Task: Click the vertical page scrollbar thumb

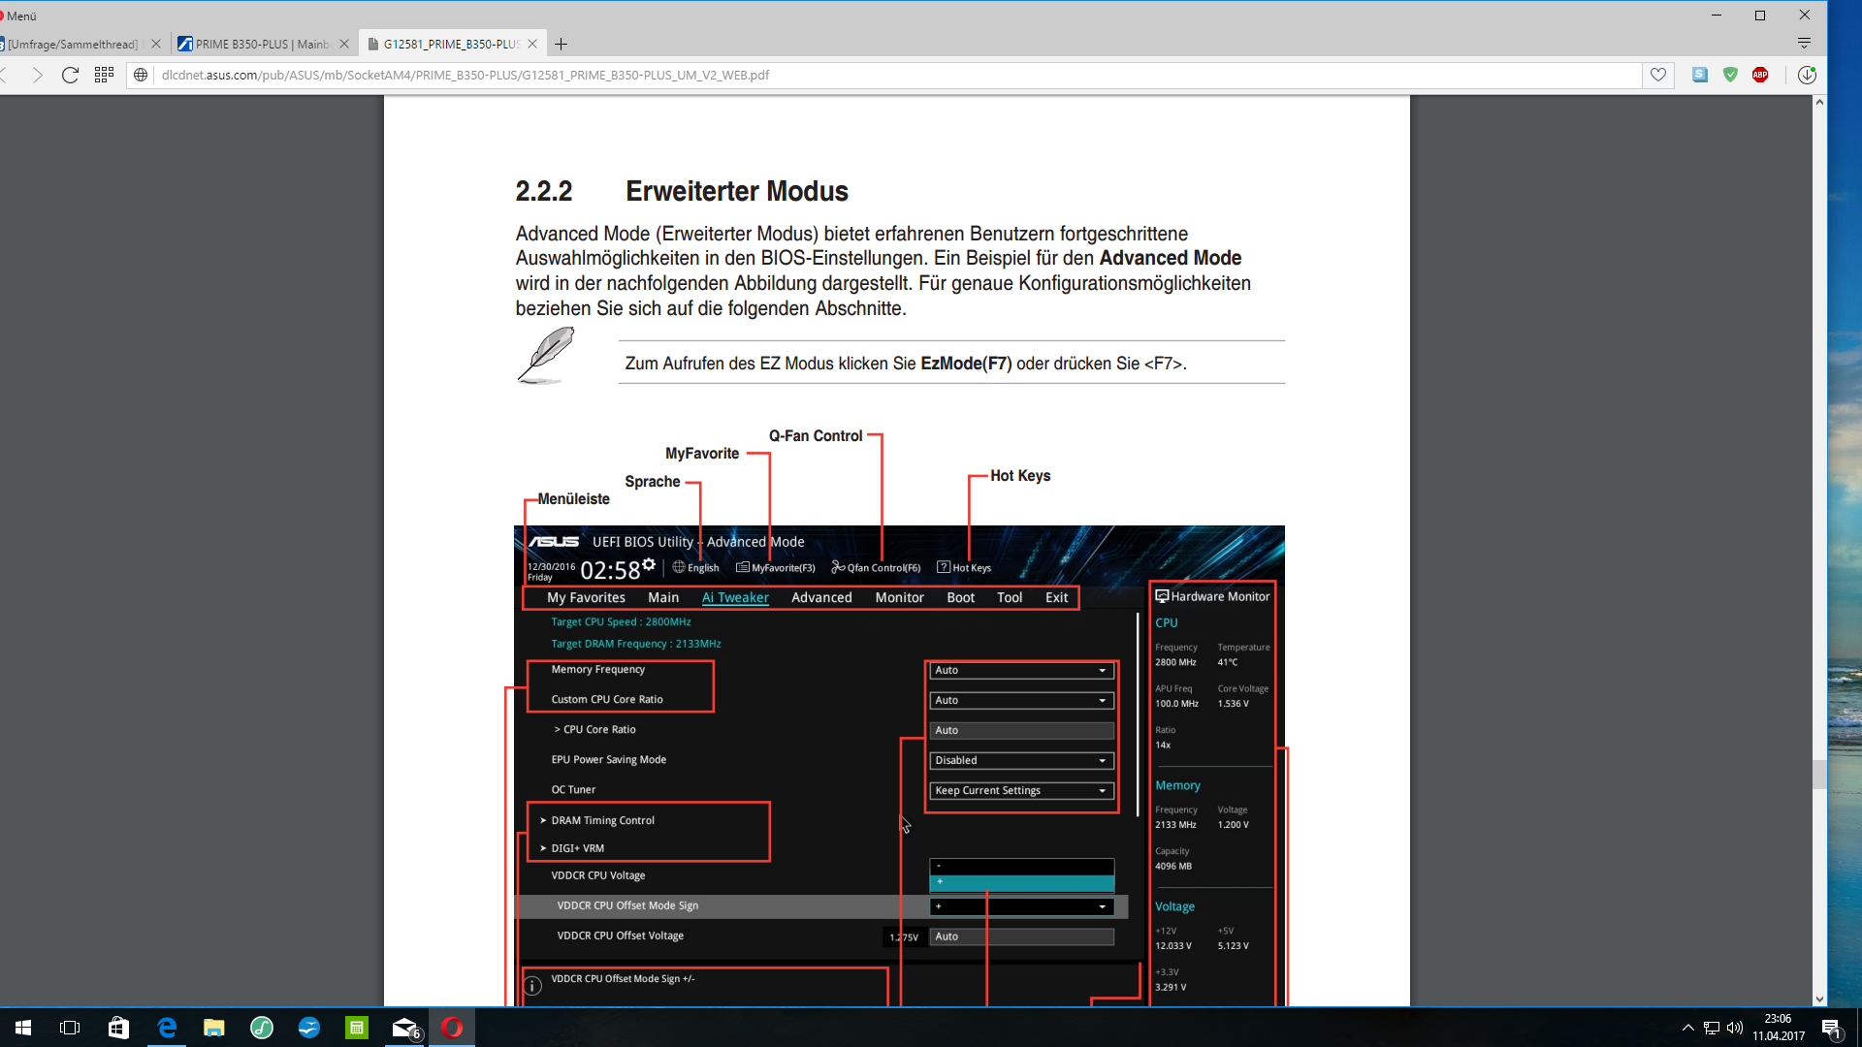Action: click(x=1819, y=774)
